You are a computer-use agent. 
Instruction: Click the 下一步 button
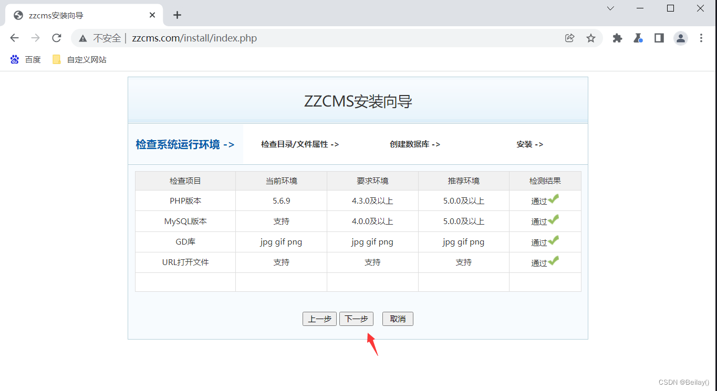[356, 319]
